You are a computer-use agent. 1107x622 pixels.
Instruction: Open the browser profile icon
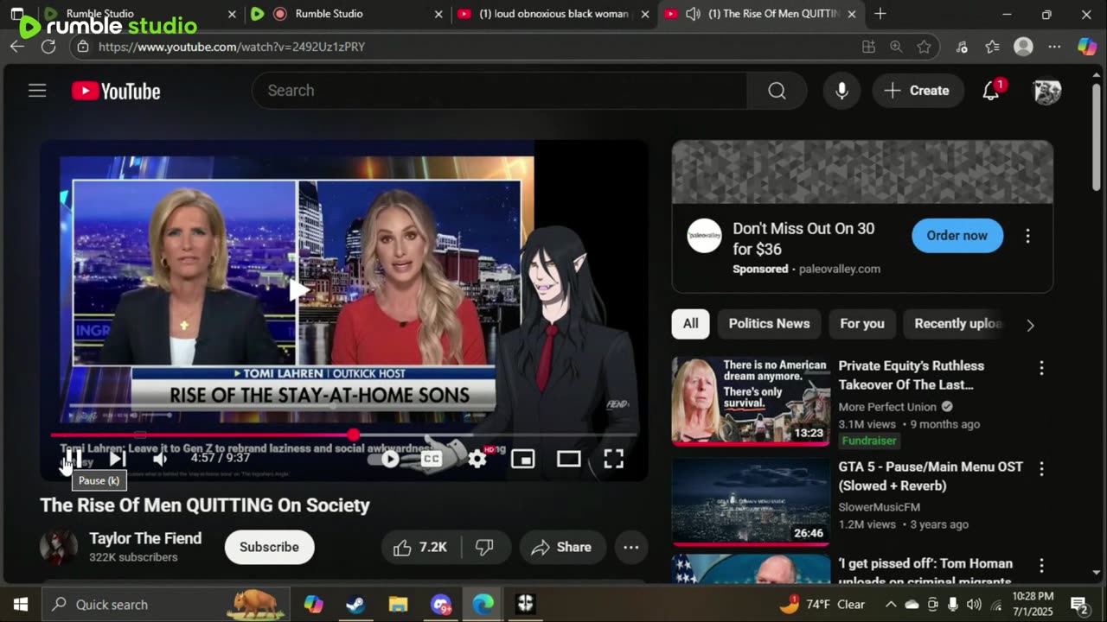click(1023, 47)
